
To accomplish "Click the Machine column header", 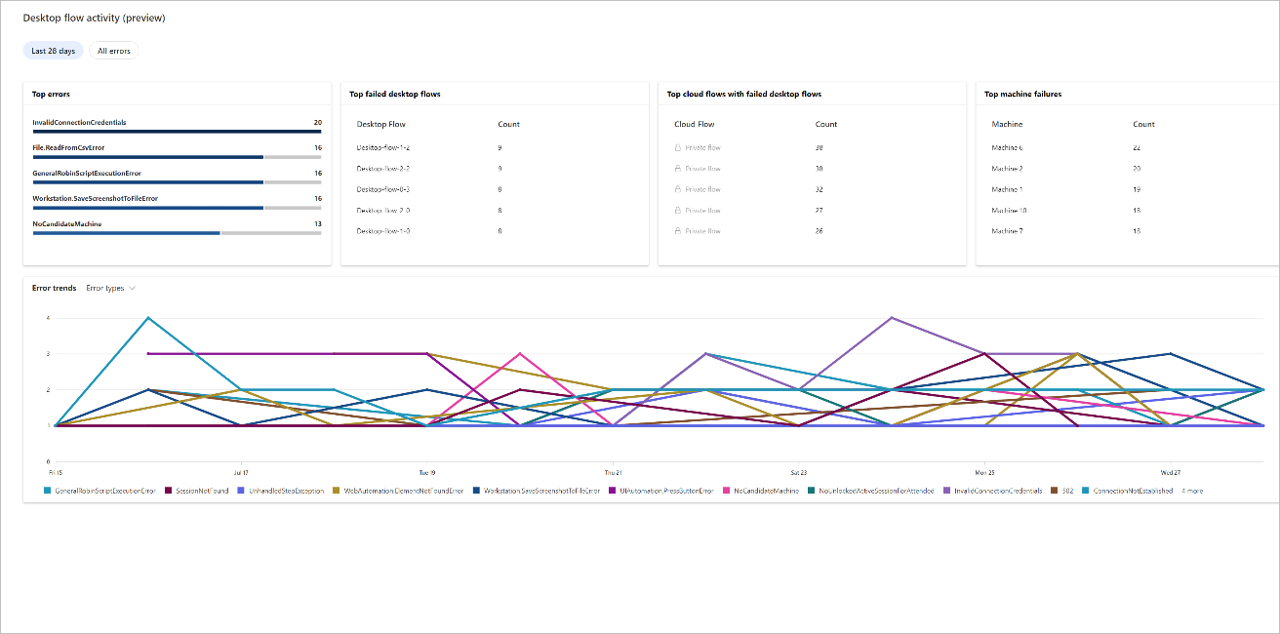I will (1007, 124).
